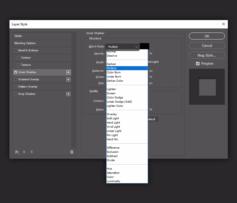Screen dimensions: 237x203
Task: Click the plus icon beside Inner Shadow
Action: point(68,72)
